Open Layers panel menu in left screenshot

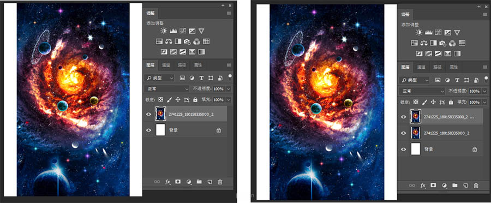tap(229, 65)
